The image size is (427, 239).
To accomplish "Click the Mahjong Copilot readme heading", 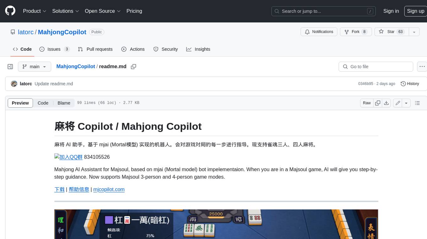I will pos(128,126).
